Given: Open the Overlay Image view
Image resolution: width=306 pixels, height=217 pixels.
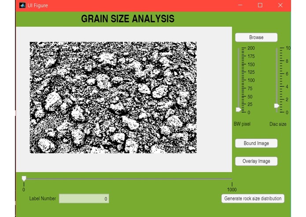Looking at the screenshot, I should pyautogui.click(x=256, y=161).
